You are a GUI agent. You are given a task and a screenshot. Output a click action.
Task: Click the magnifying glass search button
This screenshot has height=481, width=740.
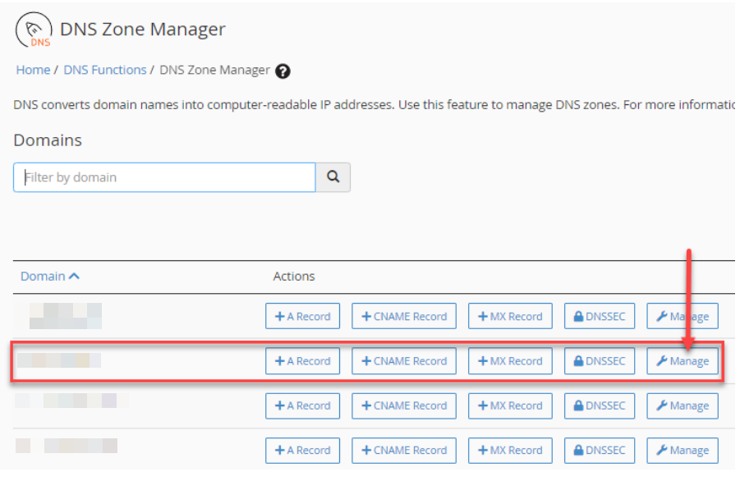333,176
